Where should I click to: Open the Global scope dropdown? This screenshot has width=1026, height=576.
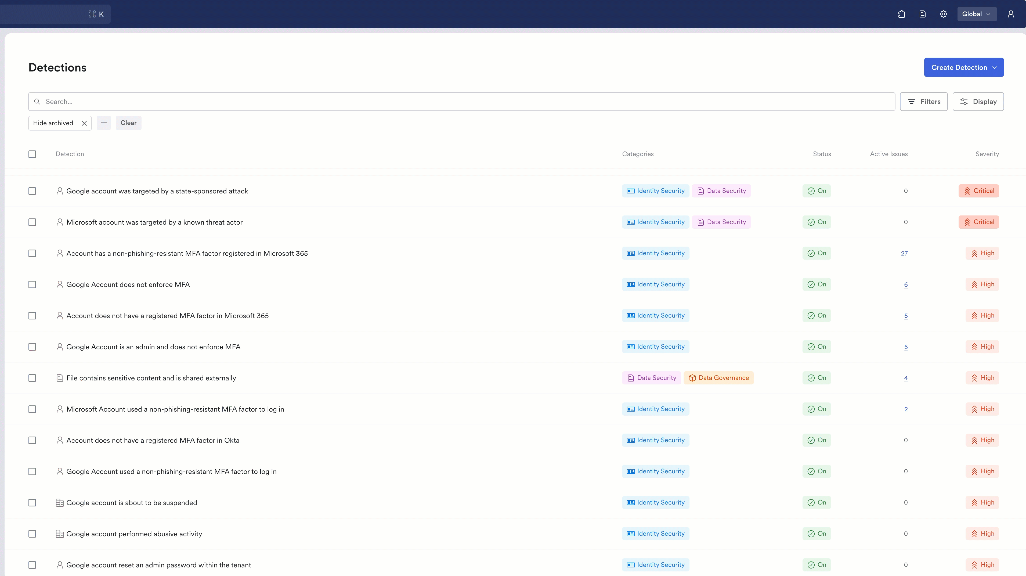coord(977,14)
